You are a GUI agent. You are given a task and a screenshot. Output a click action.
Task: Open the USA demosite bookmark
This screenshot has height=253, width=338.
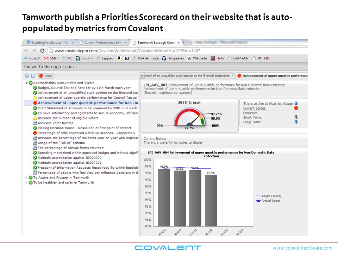[x=145, y=58]
